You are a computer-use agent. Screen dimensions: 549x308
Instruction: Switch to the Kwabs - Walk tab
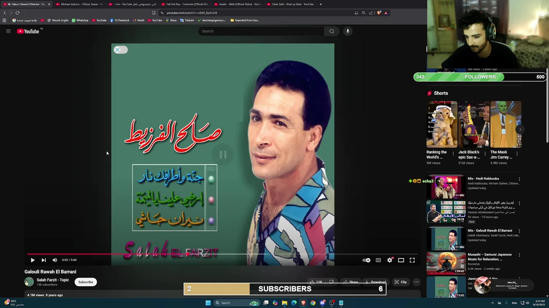[238, 4]
